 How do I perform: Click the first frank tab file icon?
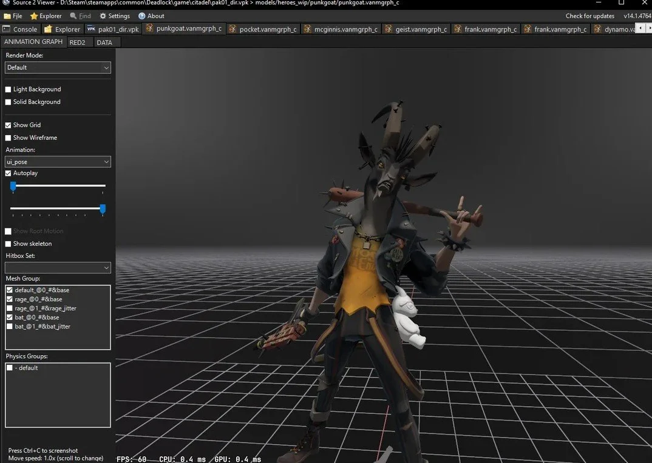coord(457,29)
